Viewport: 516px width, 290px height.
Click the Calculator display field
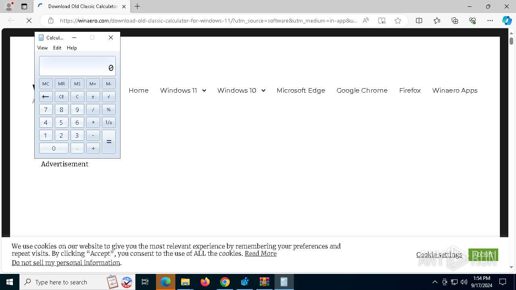point(77,66)
